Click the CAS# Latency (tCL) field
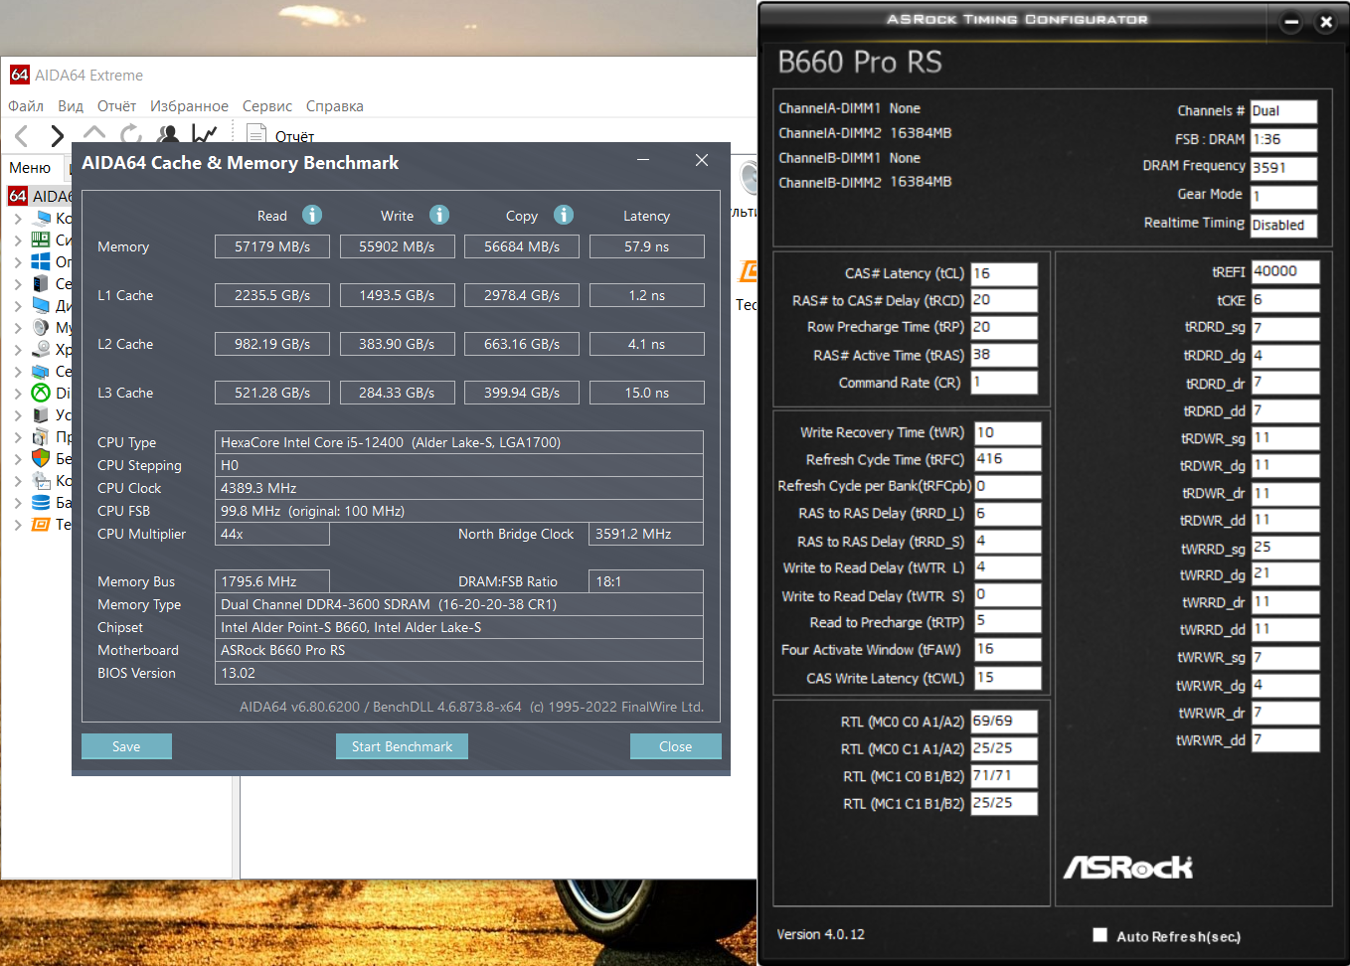Image resolution: width=1350 pixels, height=966 pixels. pos(1004,273)
